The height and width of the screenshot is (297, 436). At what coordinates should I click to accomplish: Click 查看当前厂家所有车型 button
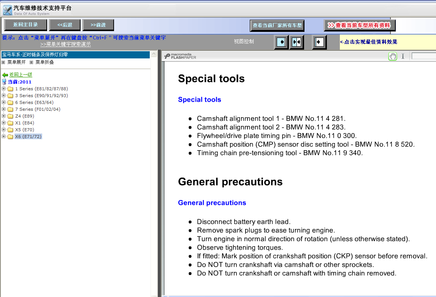tap(277, 25)
